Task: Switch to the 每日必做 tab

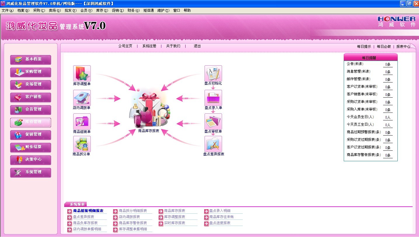Action: click(x=384, y=47)
